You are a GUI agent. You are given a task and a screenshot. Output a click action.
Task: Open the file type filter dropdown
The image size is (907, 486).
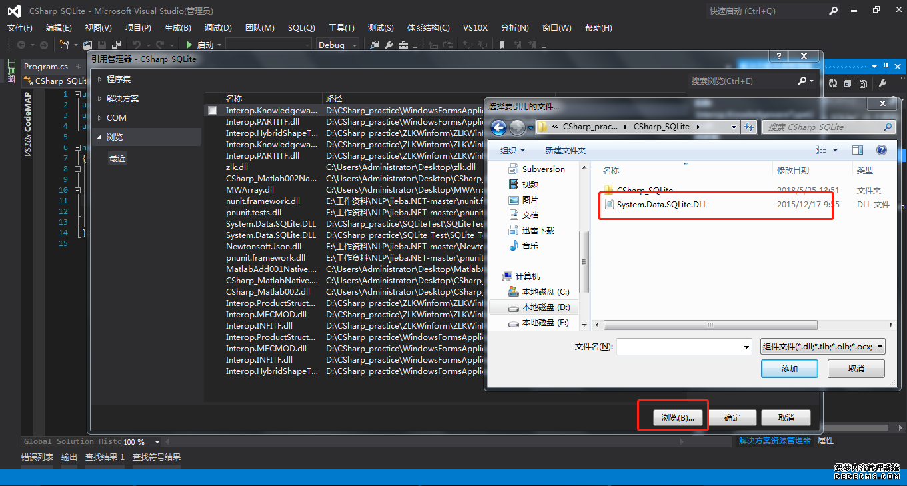[x=823, y=347]
